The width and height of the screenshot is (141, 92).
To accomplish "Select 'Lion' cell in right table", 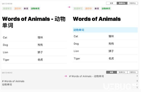I will 76,51.
